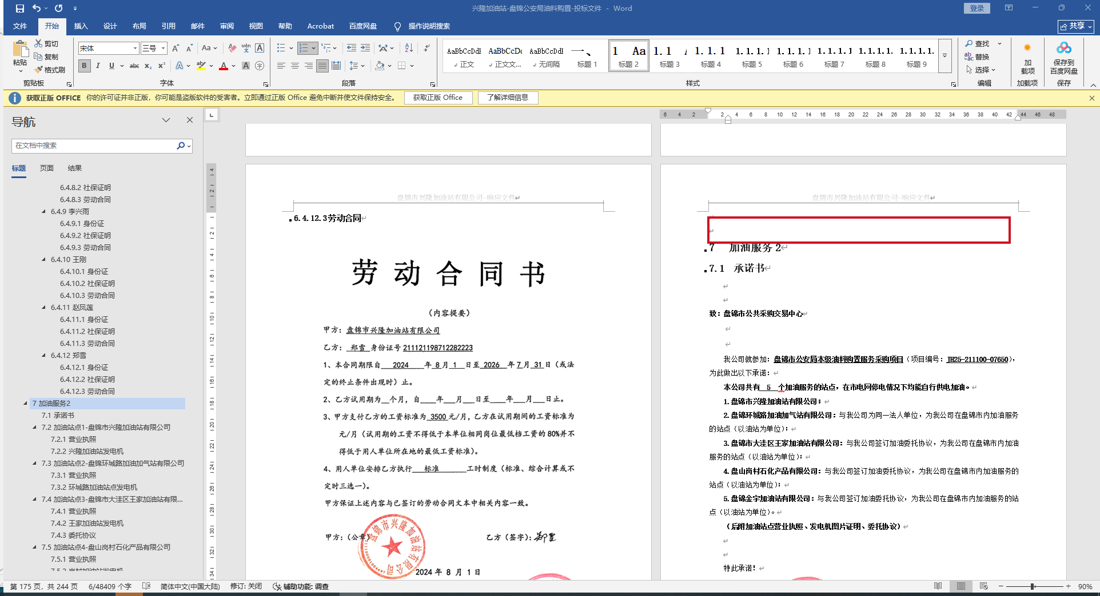The image size is (1100, 596).
Task: Open the phonetic guide (wén) tool
Action: click(x=246, y=49)
